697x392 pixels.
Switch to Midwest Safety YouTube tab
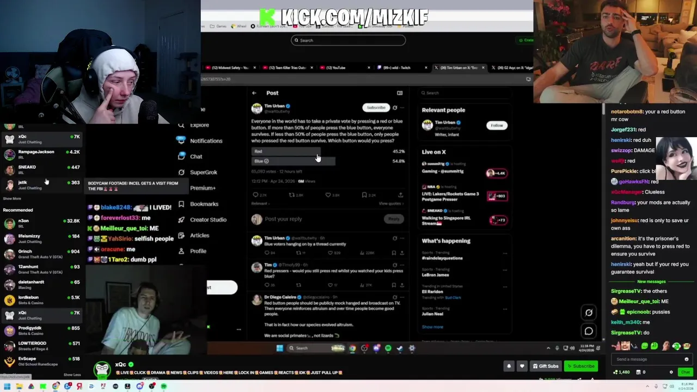231,68
